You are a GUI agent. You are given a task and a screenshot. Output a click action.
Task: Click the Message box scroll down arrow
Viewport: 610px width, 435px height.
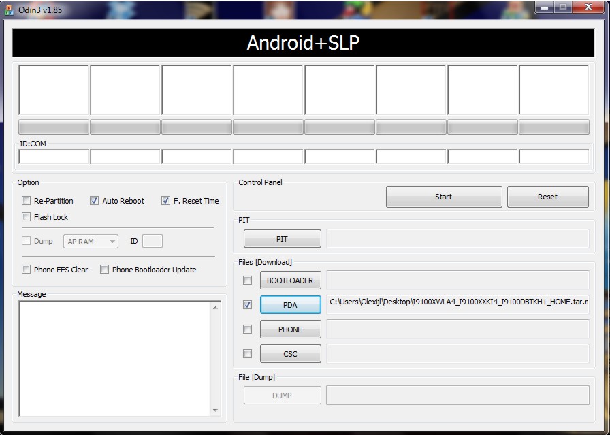[216, 410]
